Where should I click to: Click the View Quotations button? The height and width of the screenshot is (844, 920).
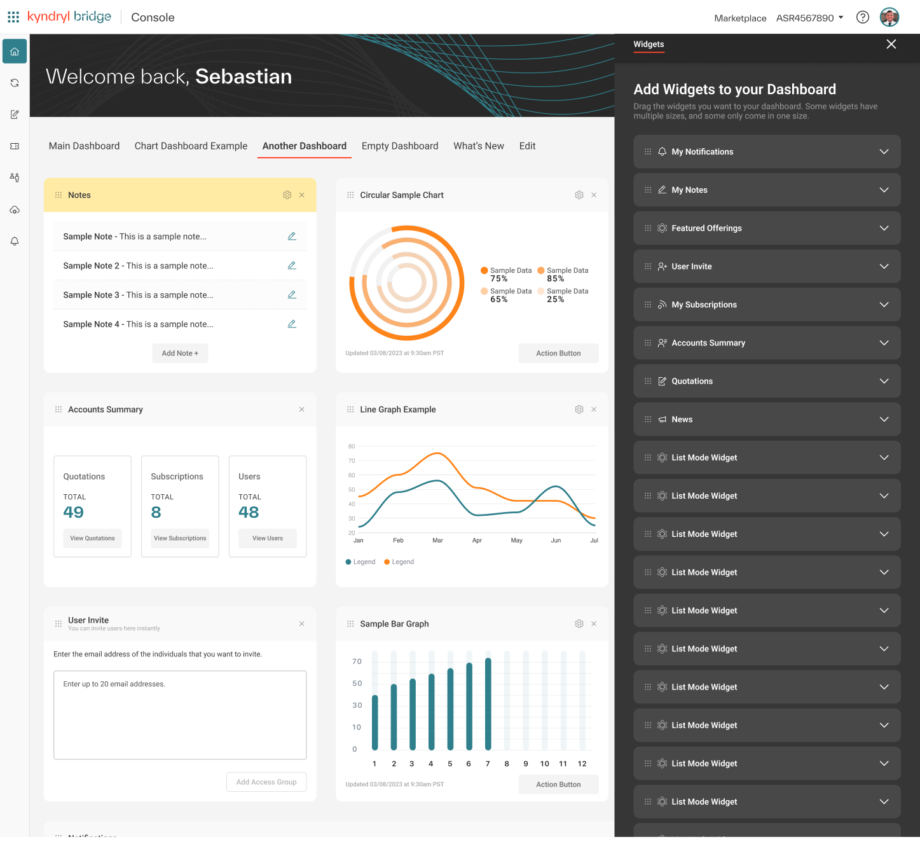92,539
